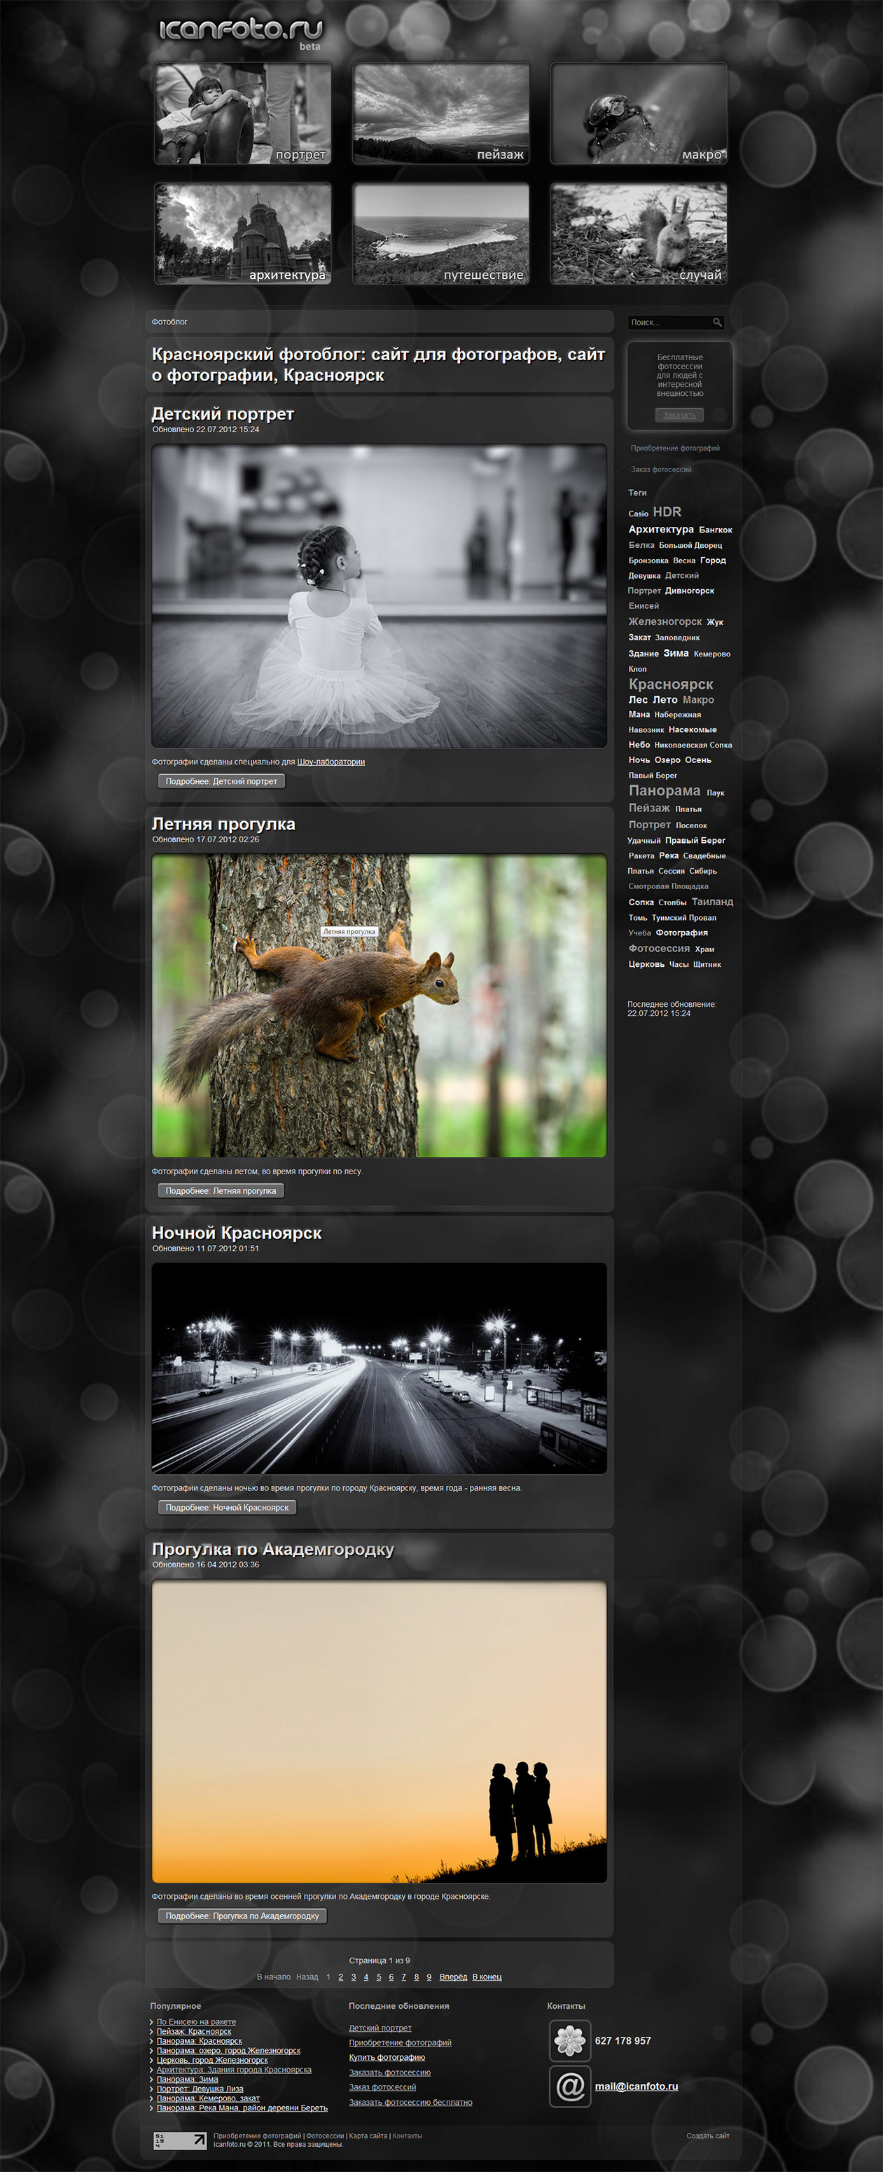Click Подробнее: Летняя прогулка button
The width and height of the screenshot is (883, 2172).
coord(221,1190)
